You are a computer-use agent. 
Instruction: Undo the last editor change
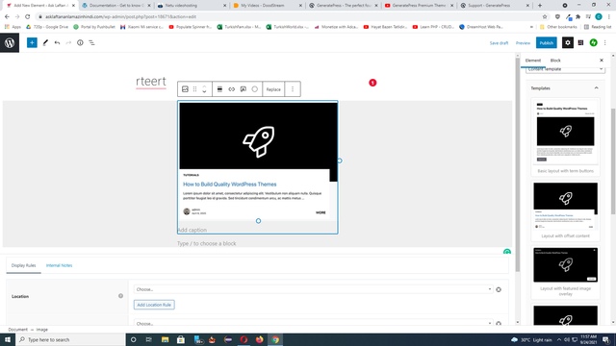click(x=57, y=42)
